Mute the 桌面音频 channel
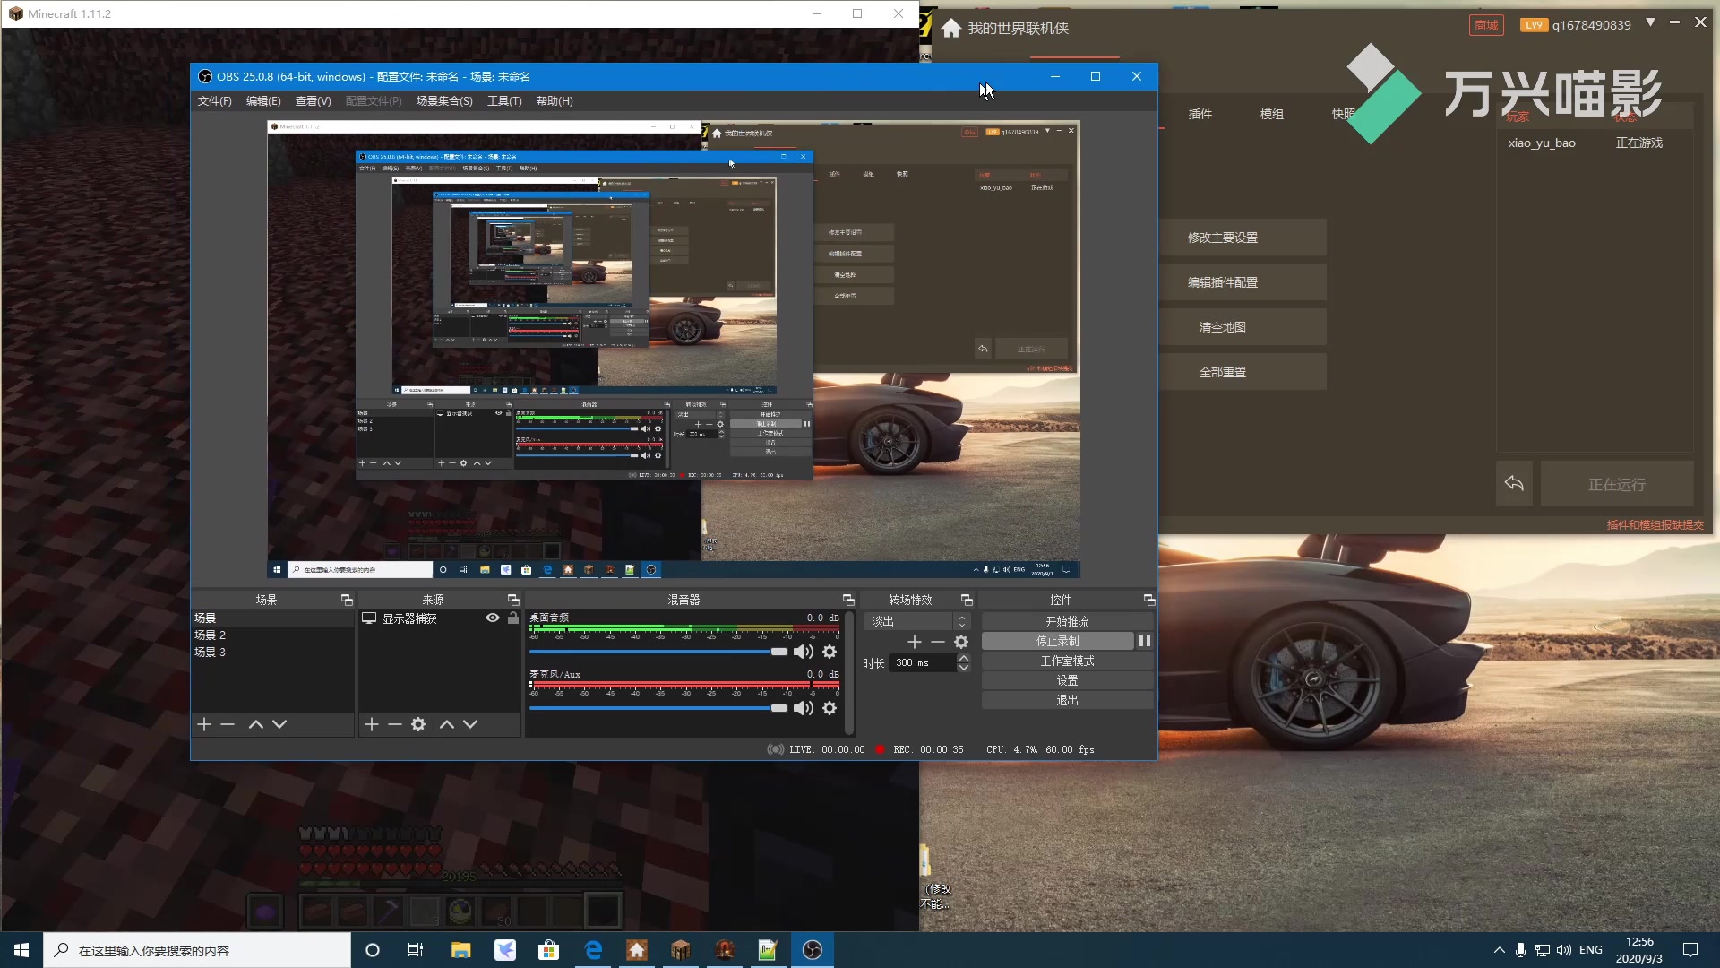This screenshot has height=968, width=1720. click(x=804, y=652)
